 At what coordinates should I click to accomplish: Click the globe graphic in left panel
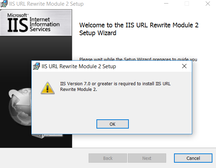tap(20, 107)
